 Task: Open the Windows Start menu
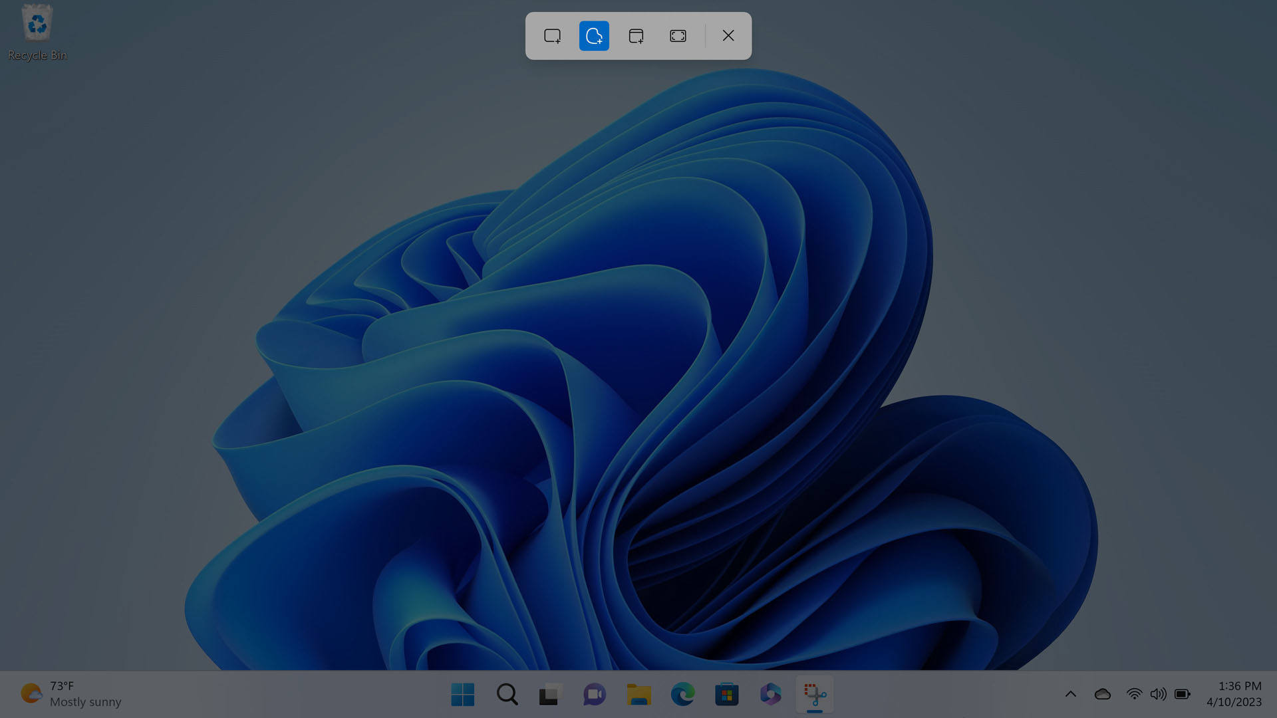click(x=462, y=695)
